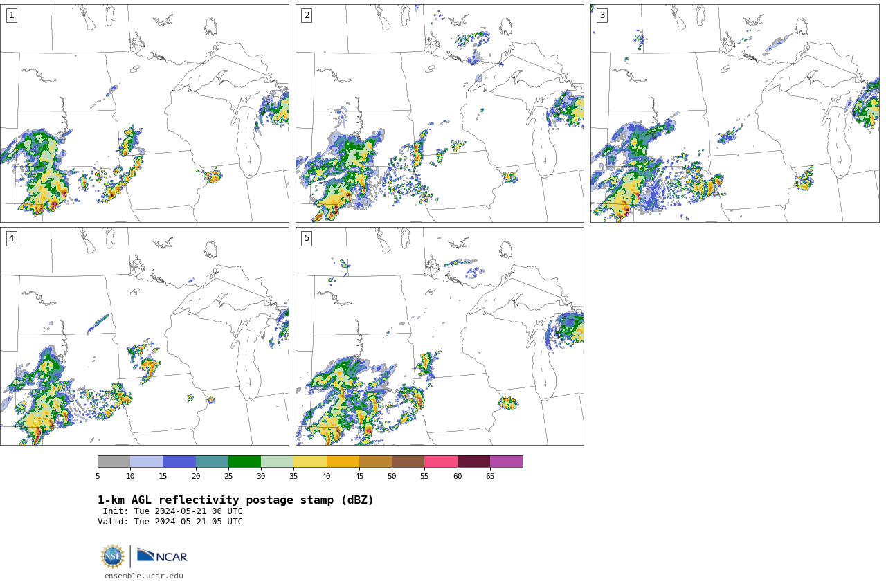Click the '5' tick label on colorbar

click(98, 476)
